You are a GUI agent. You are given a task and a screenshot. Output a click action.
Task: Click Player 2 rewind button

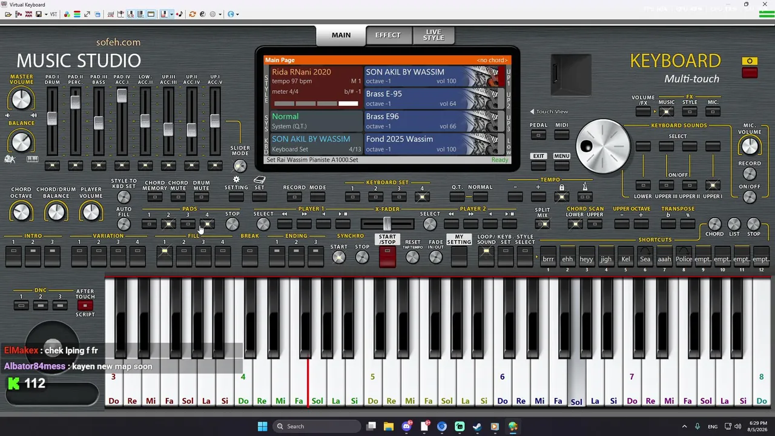point(451,224)
